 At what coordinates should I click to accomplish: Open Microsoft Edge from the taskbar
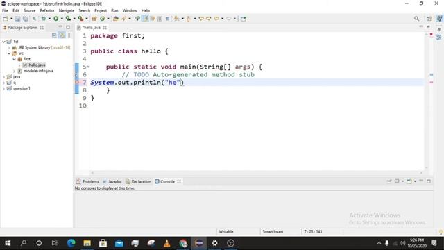[x=71, y=243]
